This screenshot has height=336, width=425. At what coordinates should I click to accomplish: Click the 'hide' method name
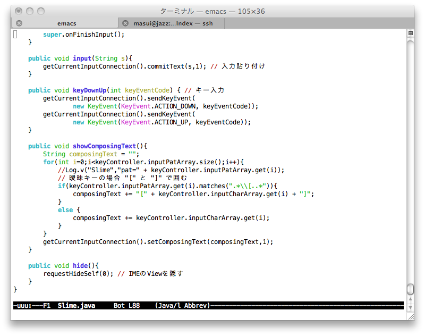click(80, 266)
